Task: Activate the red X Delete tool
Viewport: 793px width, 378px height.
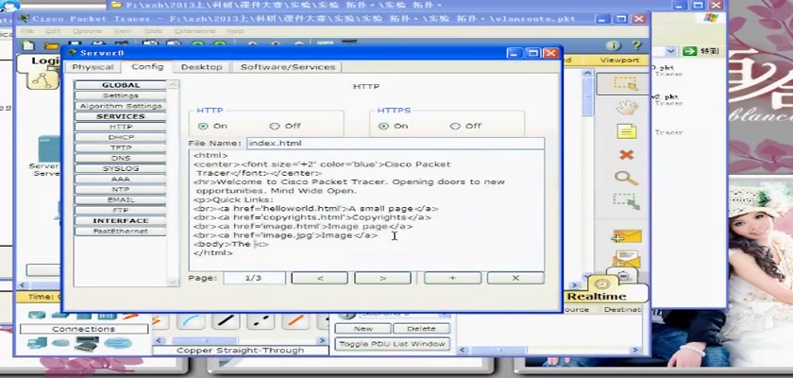Action: (x=627, y=154)
